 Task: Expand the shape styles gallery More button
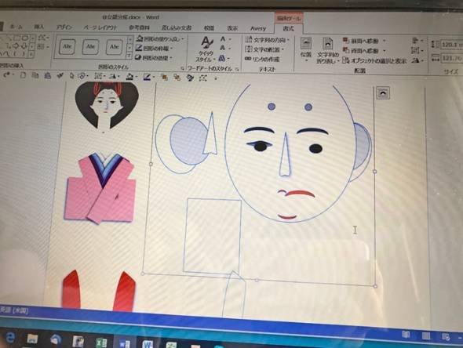129,56
